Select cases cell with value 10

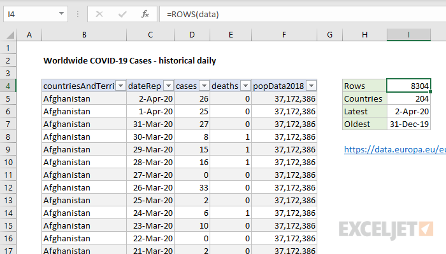click(192, 225)
